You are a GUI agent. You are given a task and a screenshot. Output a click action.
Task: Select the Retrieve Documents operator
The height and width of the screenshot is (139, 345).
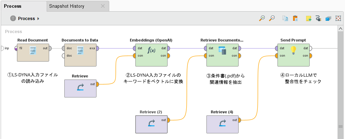(x=222, y=55)
